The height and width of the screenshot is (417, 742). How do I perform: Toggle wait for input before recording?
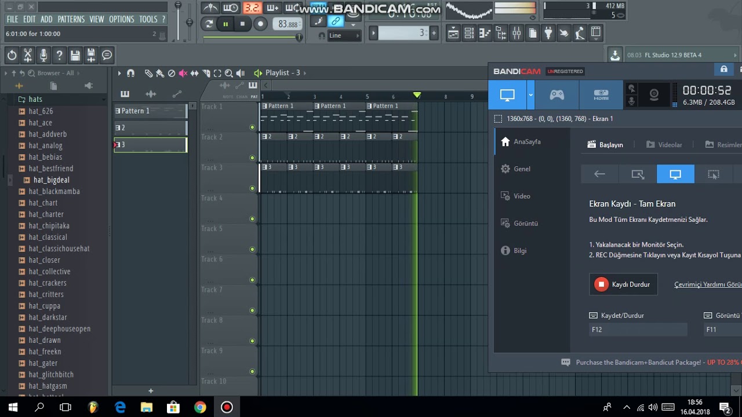click(x=231, y=8)
